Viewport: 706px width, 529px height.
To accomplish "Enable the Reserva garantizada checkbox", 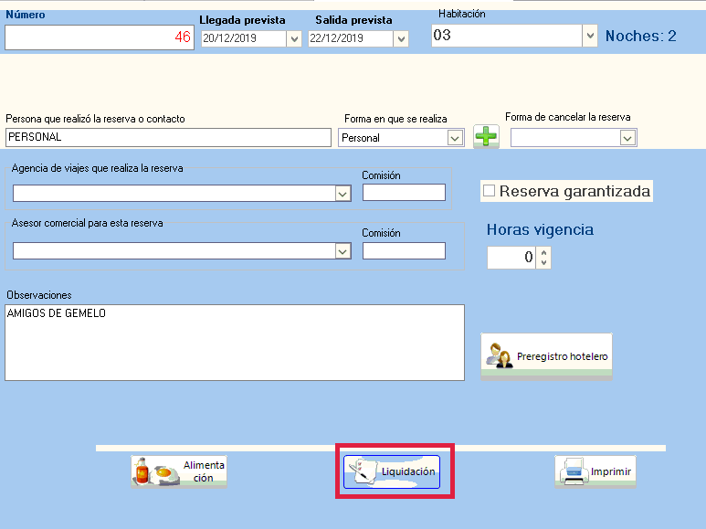I will tap(490, 191).
